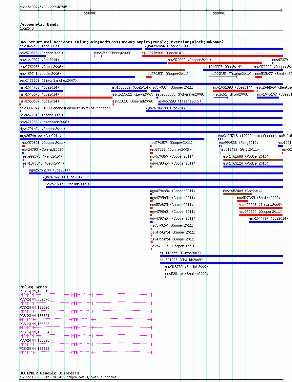Select PCSK6|NM_138322 transcript label
This screenshot has width=292, height=382.
coord(34,348)
